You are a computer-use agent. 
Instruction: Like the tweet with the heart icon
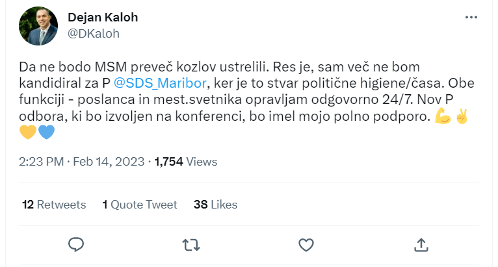[306, 244]
